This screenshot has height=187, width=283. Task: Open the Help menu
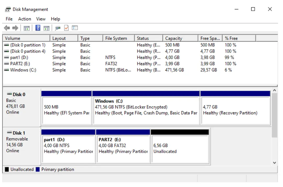click(x=55, y=19)
